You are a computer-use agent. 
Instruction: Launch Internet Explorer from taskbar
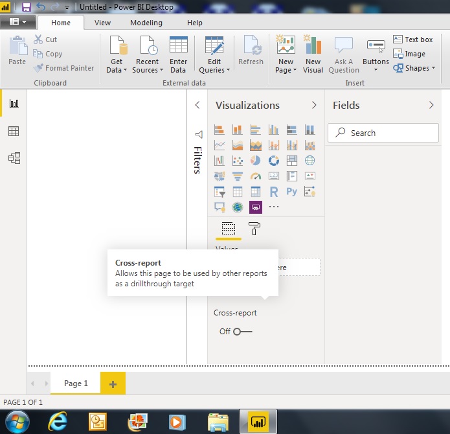click(x=58, y=422)
